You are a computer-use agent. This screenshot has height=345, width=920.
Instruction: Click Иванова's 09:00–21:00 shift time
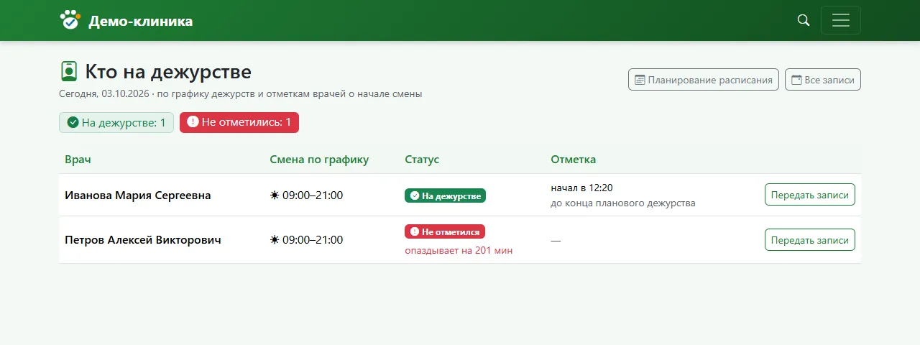click(x=313, y=195)
